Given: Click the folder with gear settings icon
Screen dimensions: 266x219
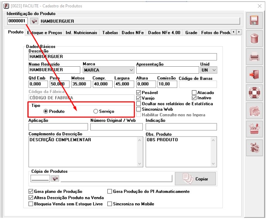Looking at the screenshot, I should [x=254, y=111].
